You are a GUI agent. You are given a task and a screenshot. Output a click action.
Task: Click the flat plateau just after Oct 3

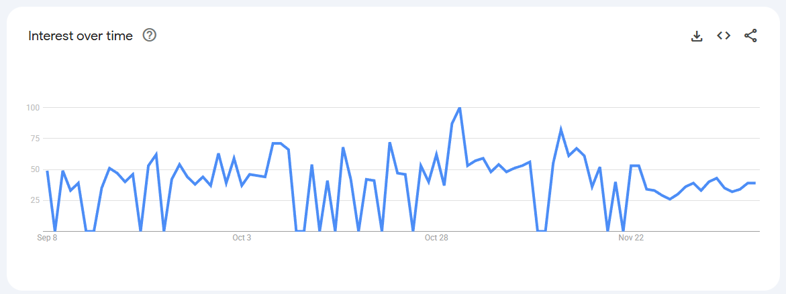pos(277,143)
